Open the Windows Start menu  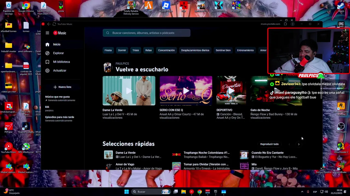126,192
